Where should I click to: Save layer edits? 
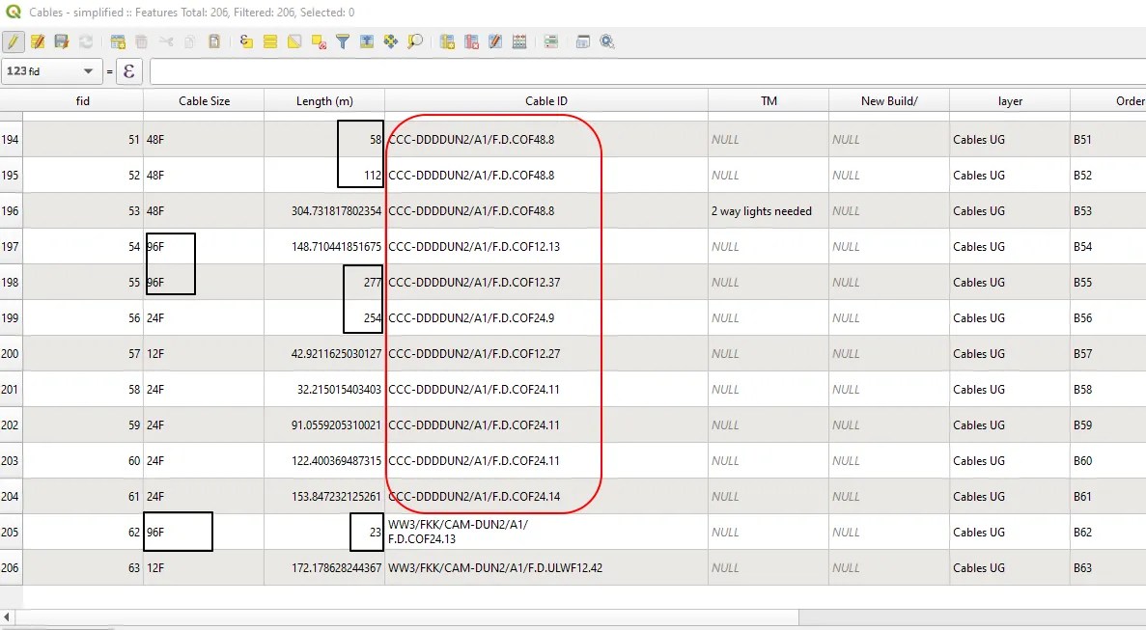(62, 41)
